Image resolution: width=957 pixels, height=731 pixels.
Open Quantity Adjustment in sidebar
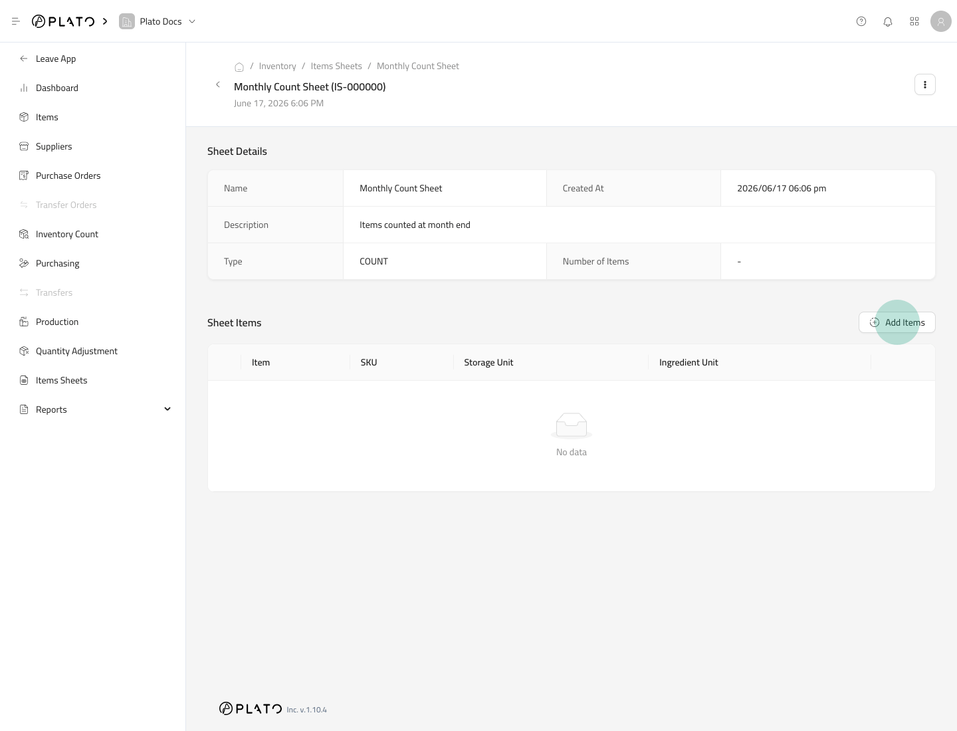pyautogui.click(x=77, y=351)
